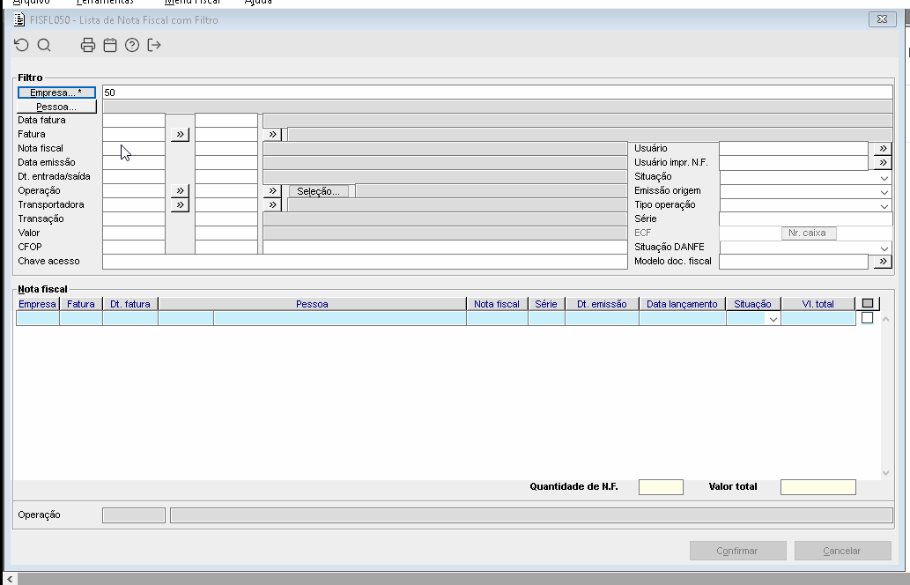
Task: Click the second lookup arrow in Transportadora row
Action: [272, 205]
